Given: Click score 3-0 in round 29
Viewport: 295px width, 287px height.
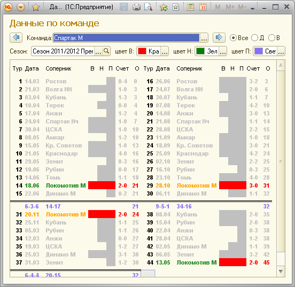Looking at the screenshot, I should click(x=253, y=185).
